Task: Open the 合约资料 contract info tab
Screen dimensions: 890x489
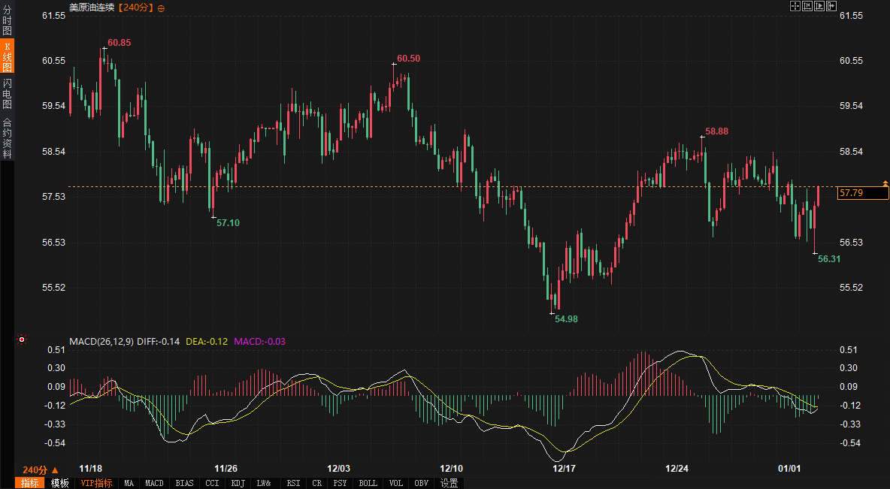Action: click(7, 137)
